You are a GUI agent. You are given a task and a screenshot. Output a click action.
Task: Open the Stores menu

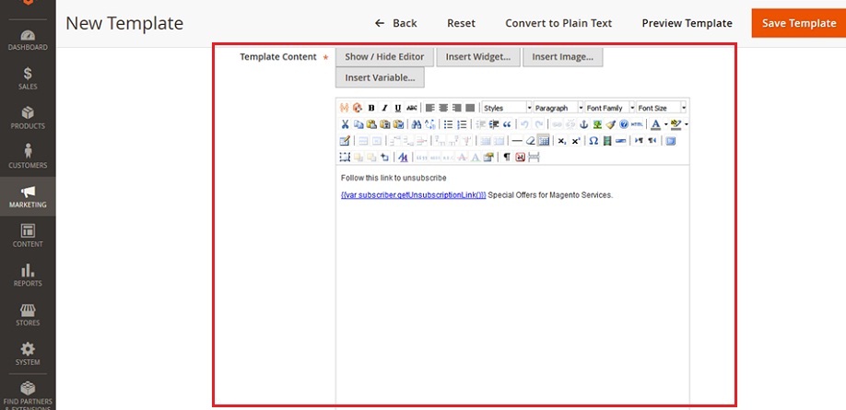pyautogui.click(x=28, y=314)
